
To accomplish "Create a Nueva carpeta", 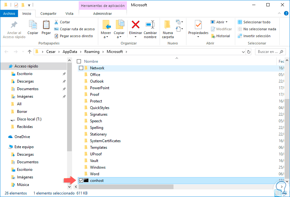I will (168, 30).
